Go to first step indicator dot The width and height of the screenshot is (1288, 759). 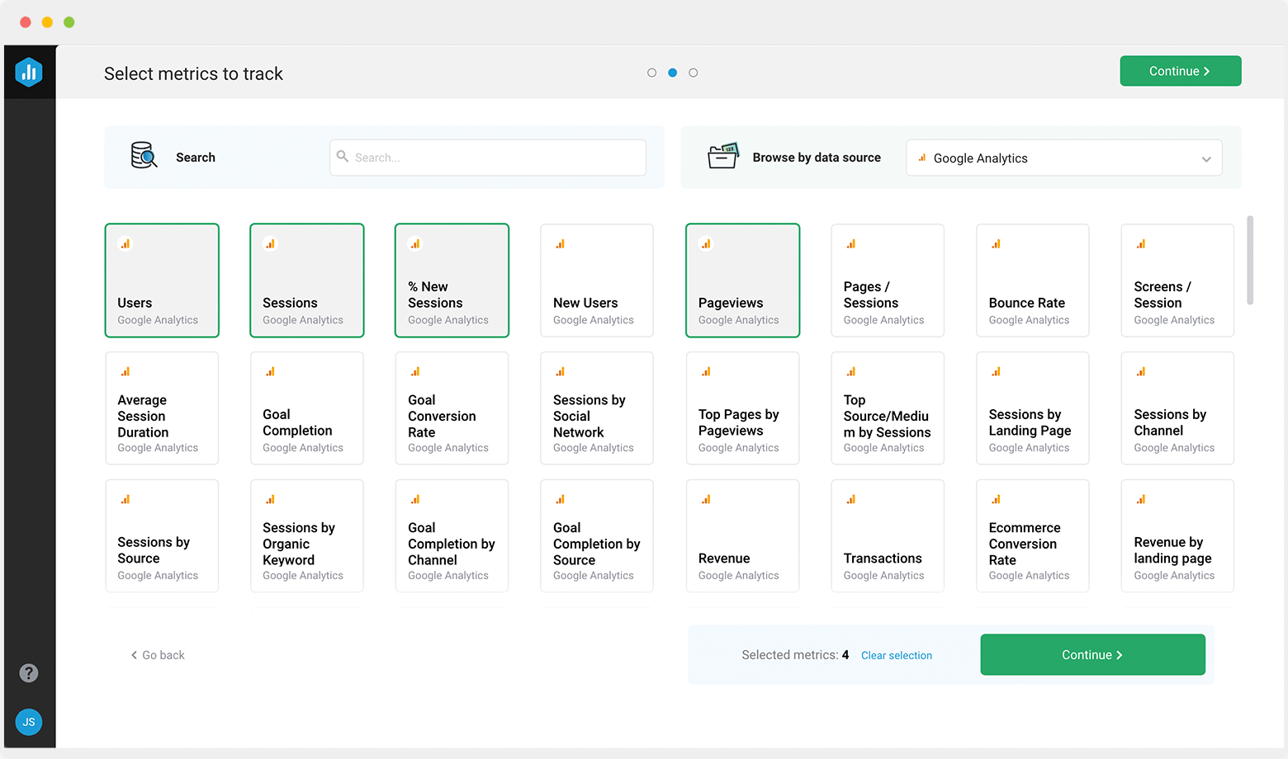[652, 73]
